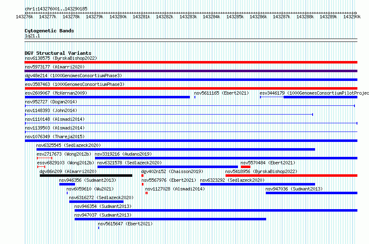Image resolution: width=369 pixels, height=244 pixels.
Task: Open variant nsv5973177 (Almarri2020) label
Action: click(x=55, y=67)
